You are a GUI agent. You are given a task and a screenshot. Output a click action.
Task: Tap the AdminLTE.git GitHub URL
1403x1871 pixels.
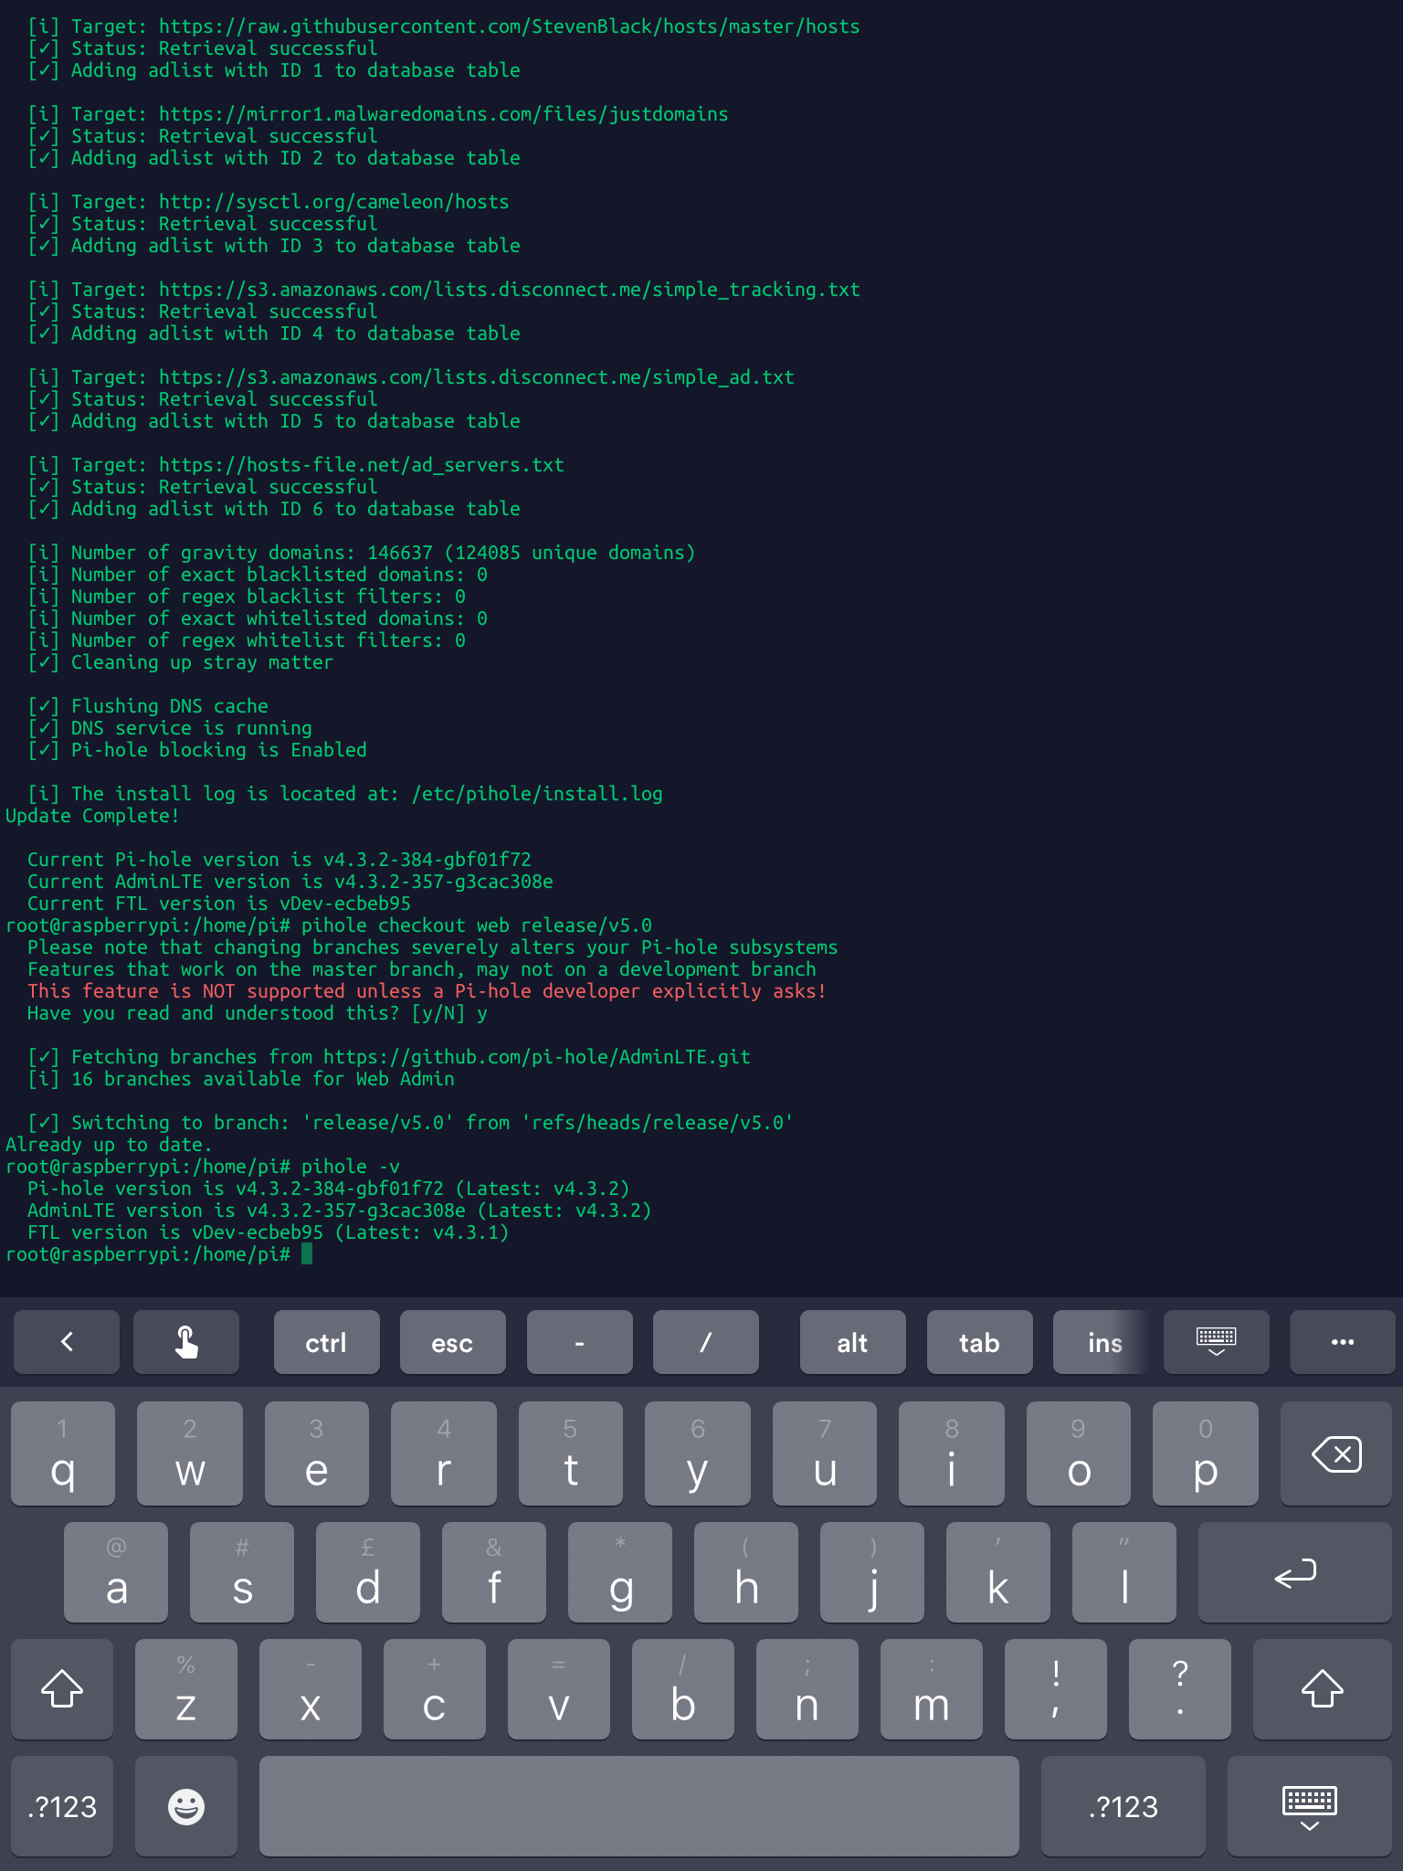click(x=537, y=1057)
